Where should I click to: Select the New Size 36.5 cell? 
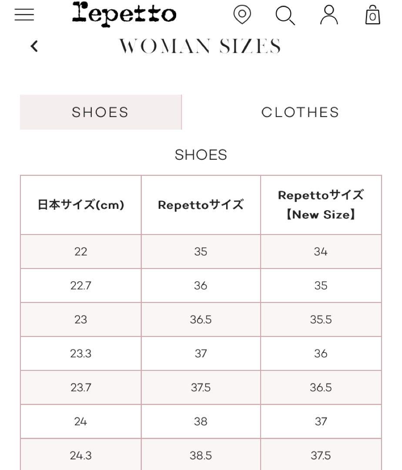tap(321, 387)
